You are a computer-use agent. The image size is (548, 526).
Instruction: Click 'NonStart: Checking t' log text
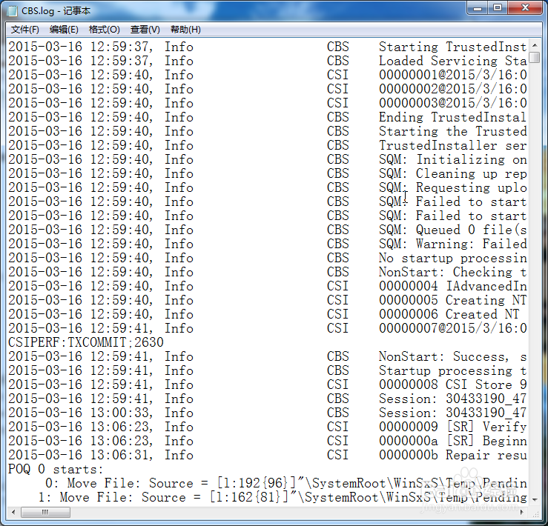pyautogui.click(x=452, y=272)
